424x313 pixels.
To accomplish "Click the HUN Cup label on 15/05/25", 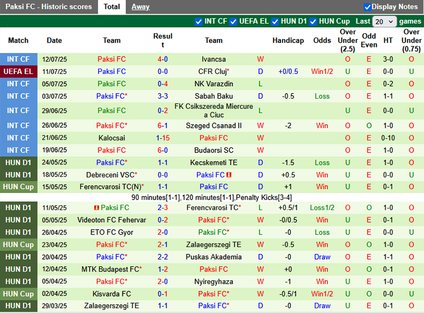I will point(18,187).
